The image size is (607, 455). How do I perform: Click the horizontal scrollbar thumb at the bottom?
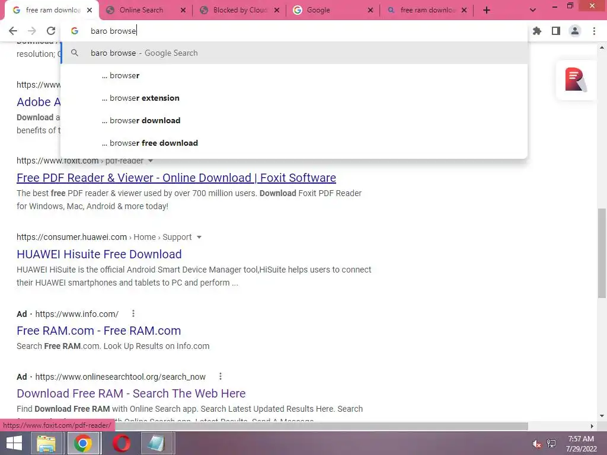(321, 426)
